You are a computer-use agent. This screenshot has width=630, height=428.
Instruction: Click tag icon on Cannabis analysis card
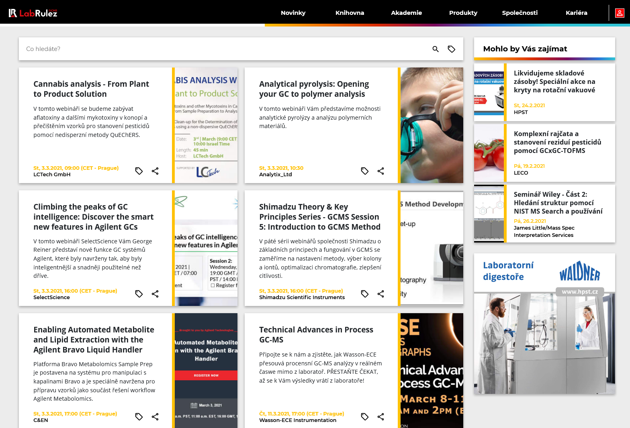(x=139, y=171)
